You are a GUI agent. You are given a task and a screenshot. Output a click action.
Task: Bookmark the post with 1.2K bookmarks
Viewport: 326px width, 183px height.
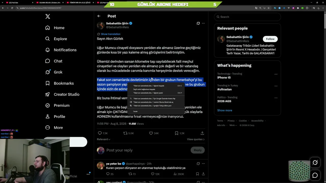pos(180,133)
